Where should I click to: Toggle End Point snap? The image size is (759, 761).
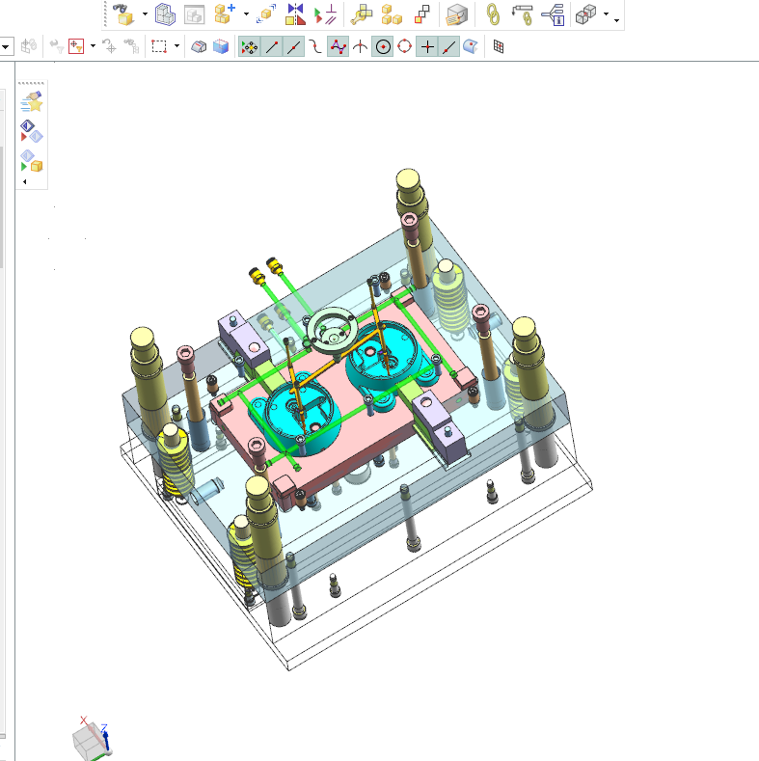coord(272,46)
